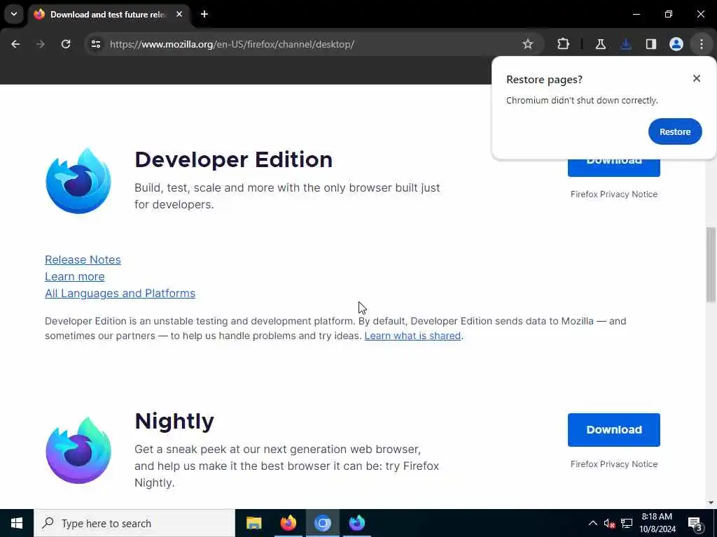Click the Developer Edition heading
This screenshot has width=717, height=537.
pyautogui.click(x=233, y=159)
